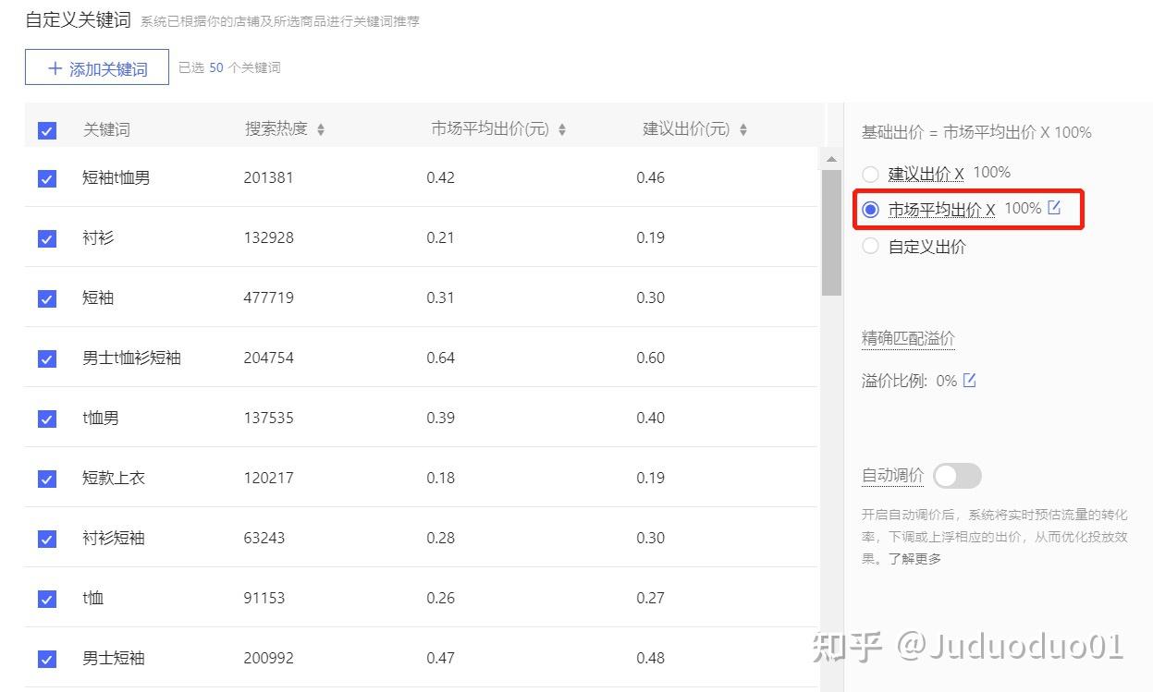1153x692 pixels.
Task: Sort by 市场平均出价 using its sort arrows
Action: tap(562, 130)
